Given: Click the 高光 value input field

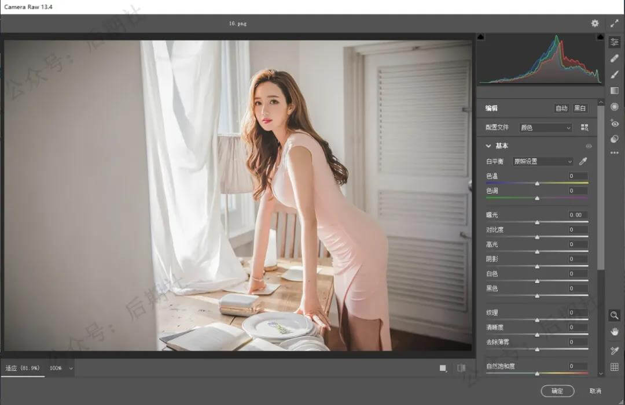Looking at the screenshot, I should pos(578,244).
